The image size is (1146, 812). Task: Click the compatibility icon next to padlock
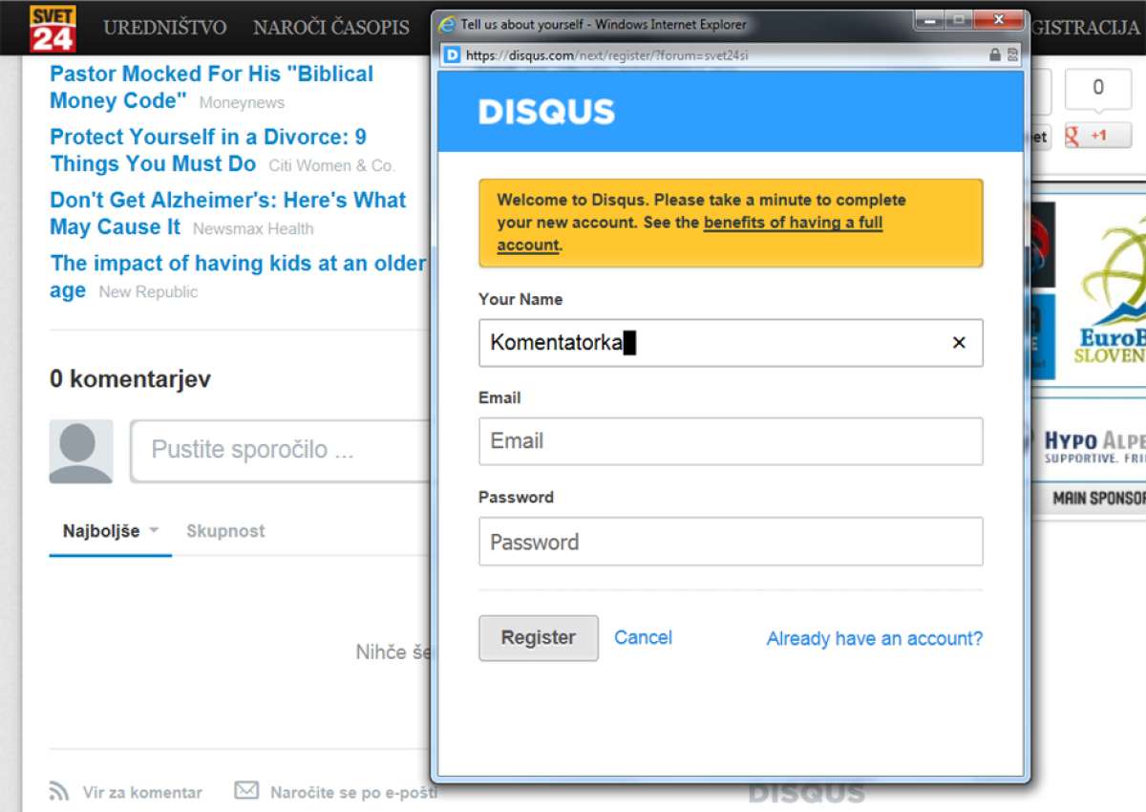pyautogui.click(x=1012, y=55)
